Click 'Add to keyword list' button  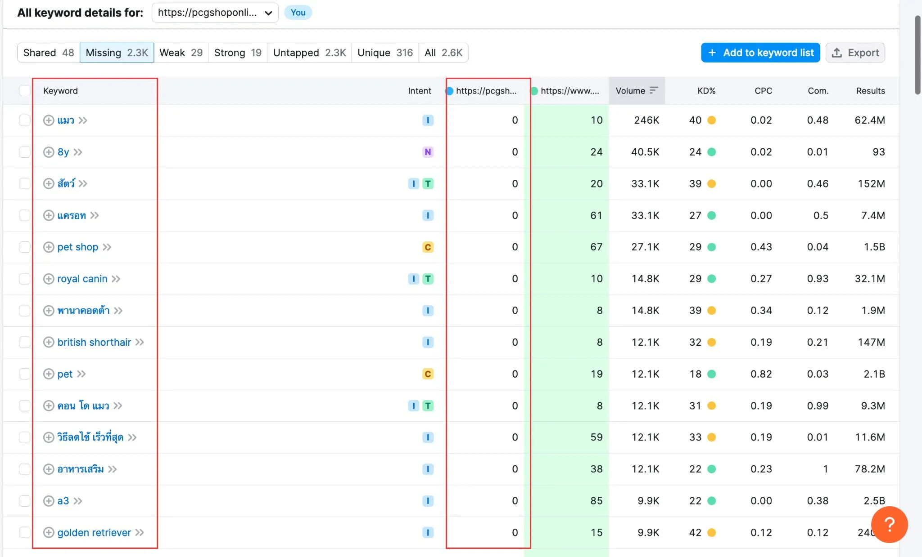(x=760, y=53)
